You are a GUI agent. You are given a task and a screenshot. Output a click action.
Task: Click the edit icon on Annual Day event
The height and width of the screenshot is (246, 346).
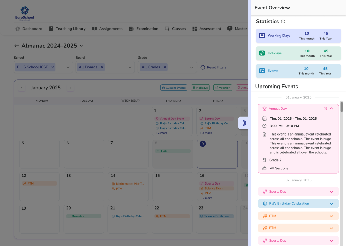(x=325, y=109)
